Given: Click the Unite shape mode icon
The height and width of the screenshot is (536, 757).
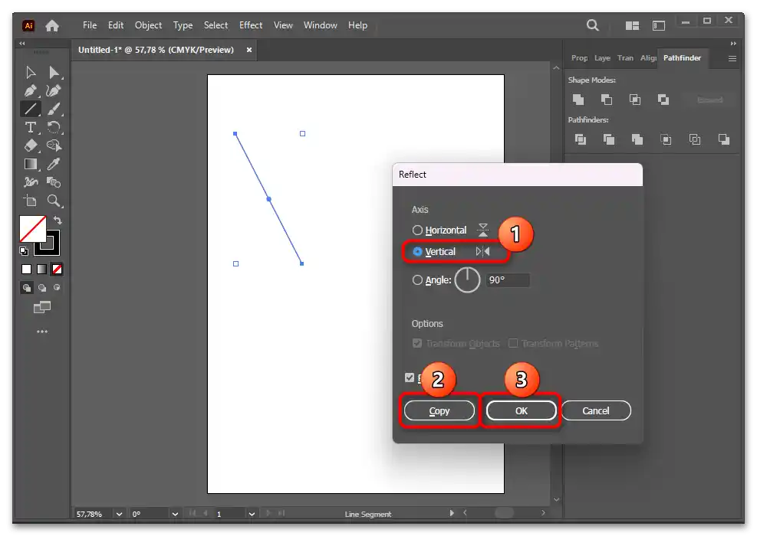Looking at the screenshot, I should (x=578, y=100).
